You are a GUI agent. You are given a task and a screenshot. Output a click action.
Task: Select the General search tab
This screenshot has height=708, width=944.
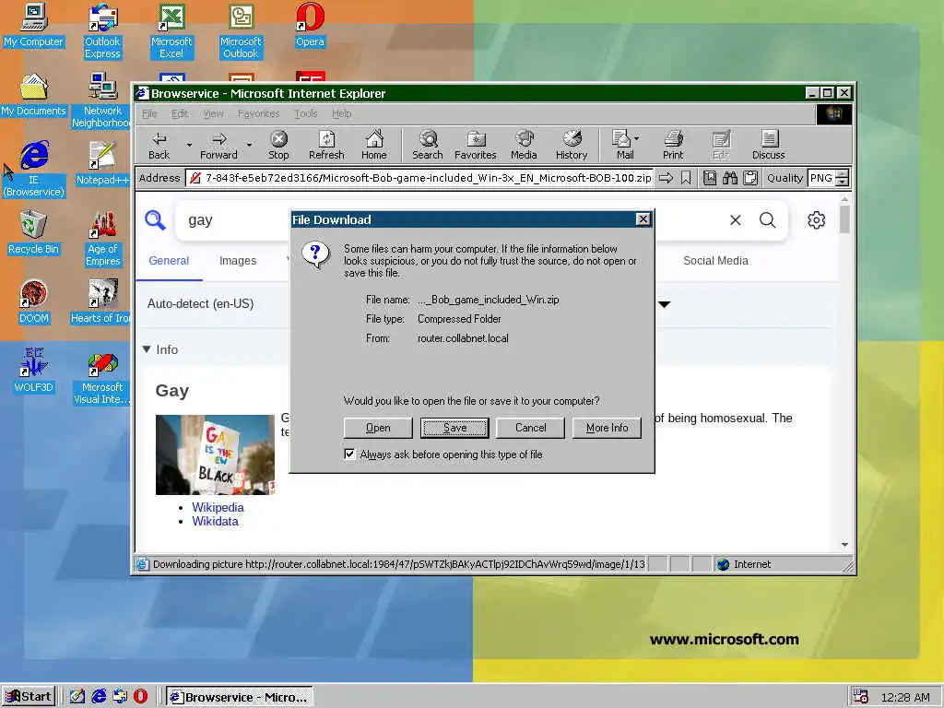tap(169, 261)
